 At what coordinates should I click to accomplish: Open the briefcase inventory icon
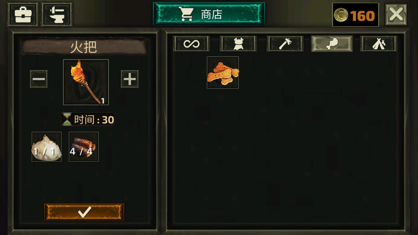(23, 15)
